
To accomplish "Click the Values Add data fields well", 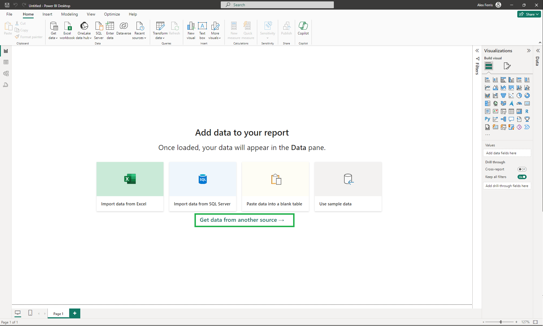I will tap(507, 153).
